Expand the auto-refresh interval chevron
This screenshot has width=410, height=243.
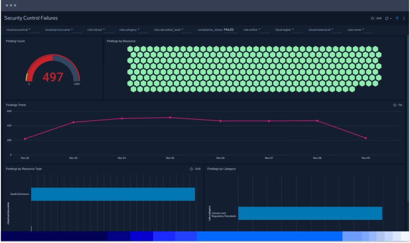[391, 18]
